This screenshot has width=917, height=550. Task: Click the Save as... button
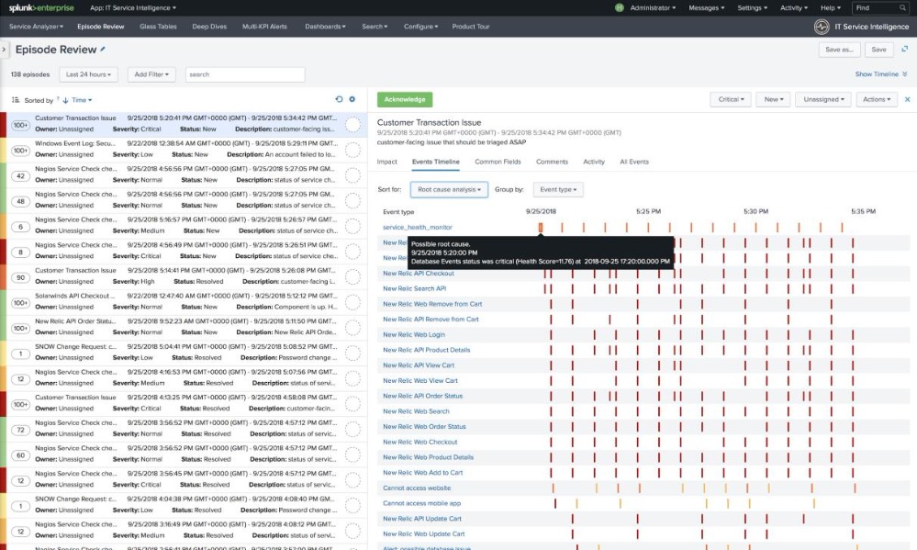pos(839,50)
